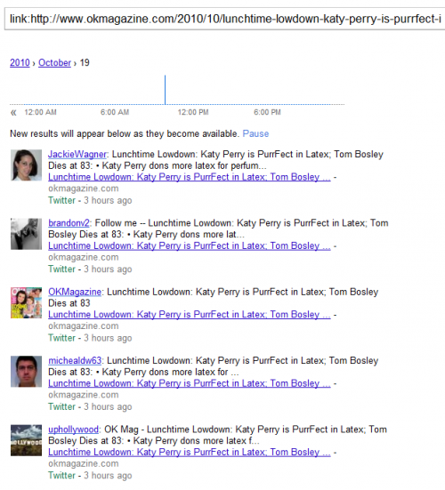Click the timeline back double-arrow
Viewport: 445px width, 490px height.
13,113
